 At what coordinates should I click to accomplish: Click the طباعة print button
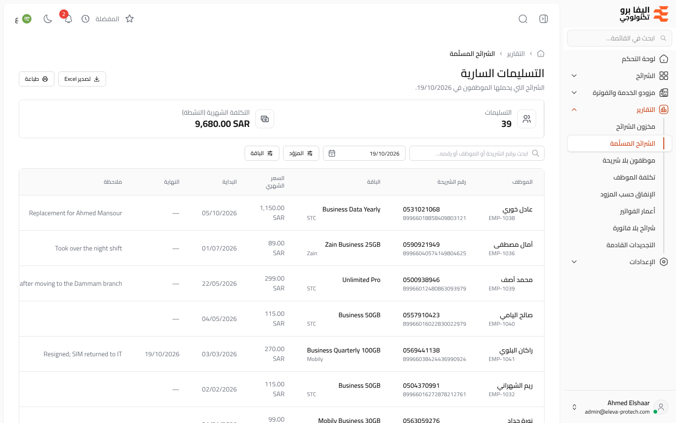point(37,79)
